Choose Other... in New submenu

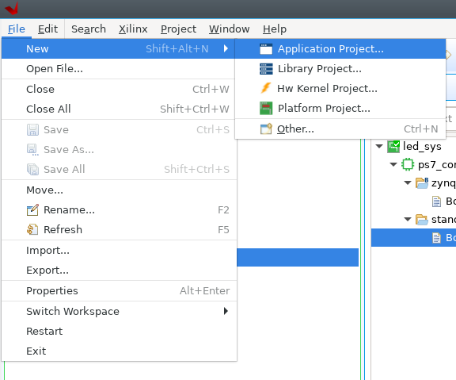(x=340, y=129)
